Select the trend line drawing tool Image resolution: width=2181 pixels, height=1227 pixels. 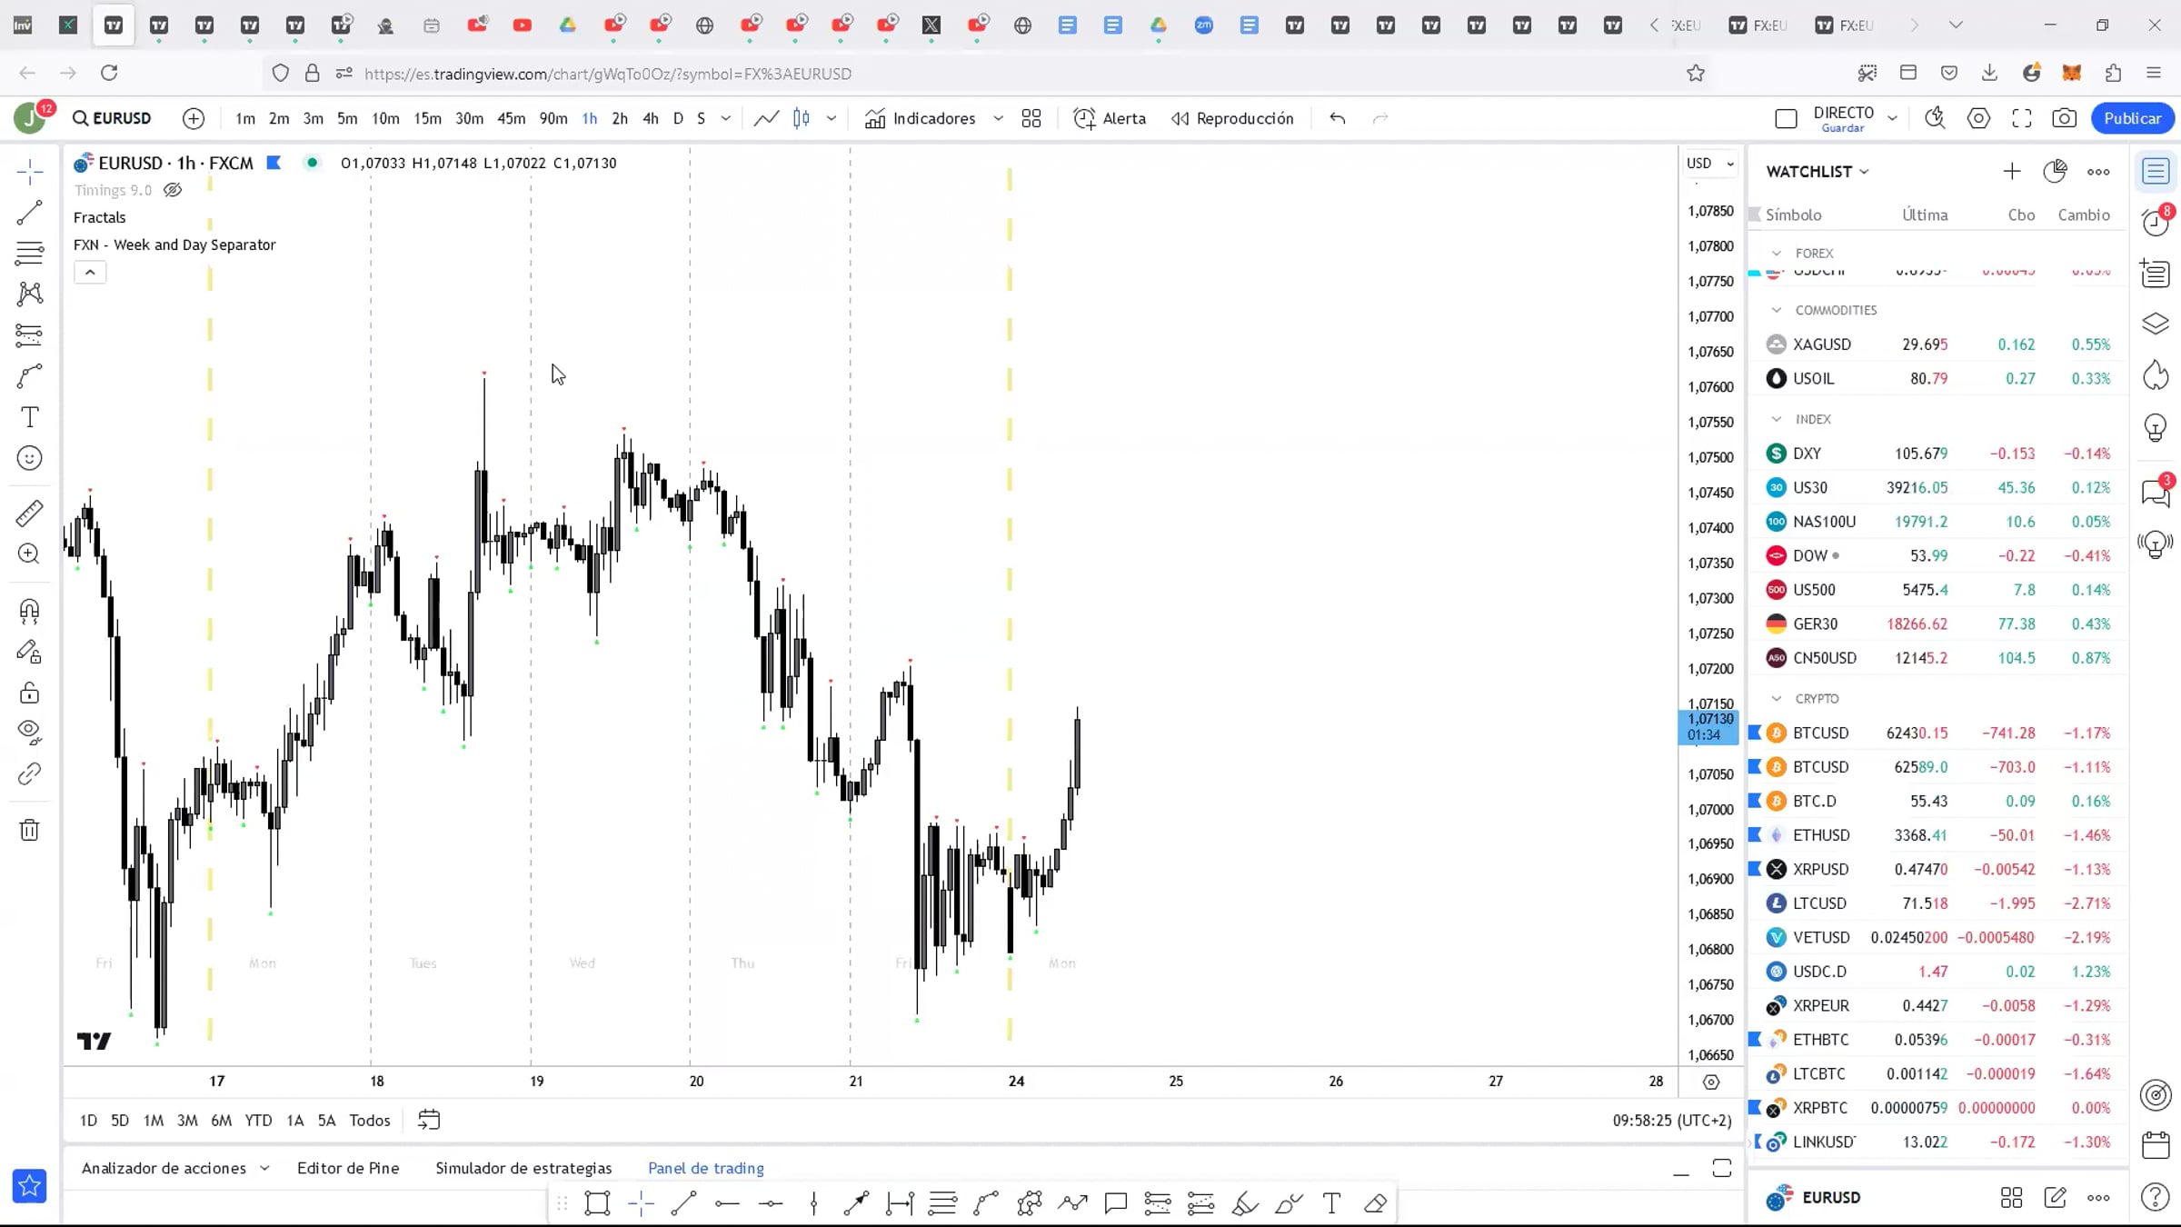pyautogui.click(x=29, y=213)
